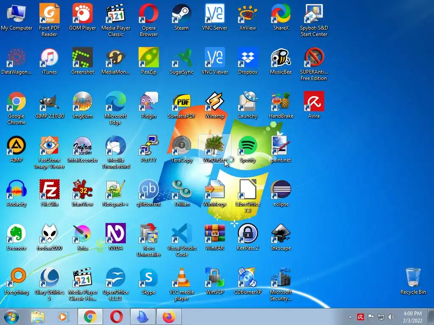Click the Avira tray icon
Viewport: 434px width, 325px height.
click(360, 317)
